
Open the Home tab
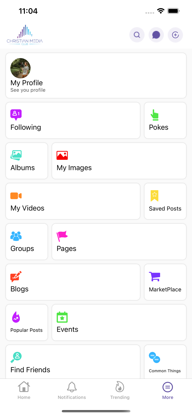(x=24, y=390)
